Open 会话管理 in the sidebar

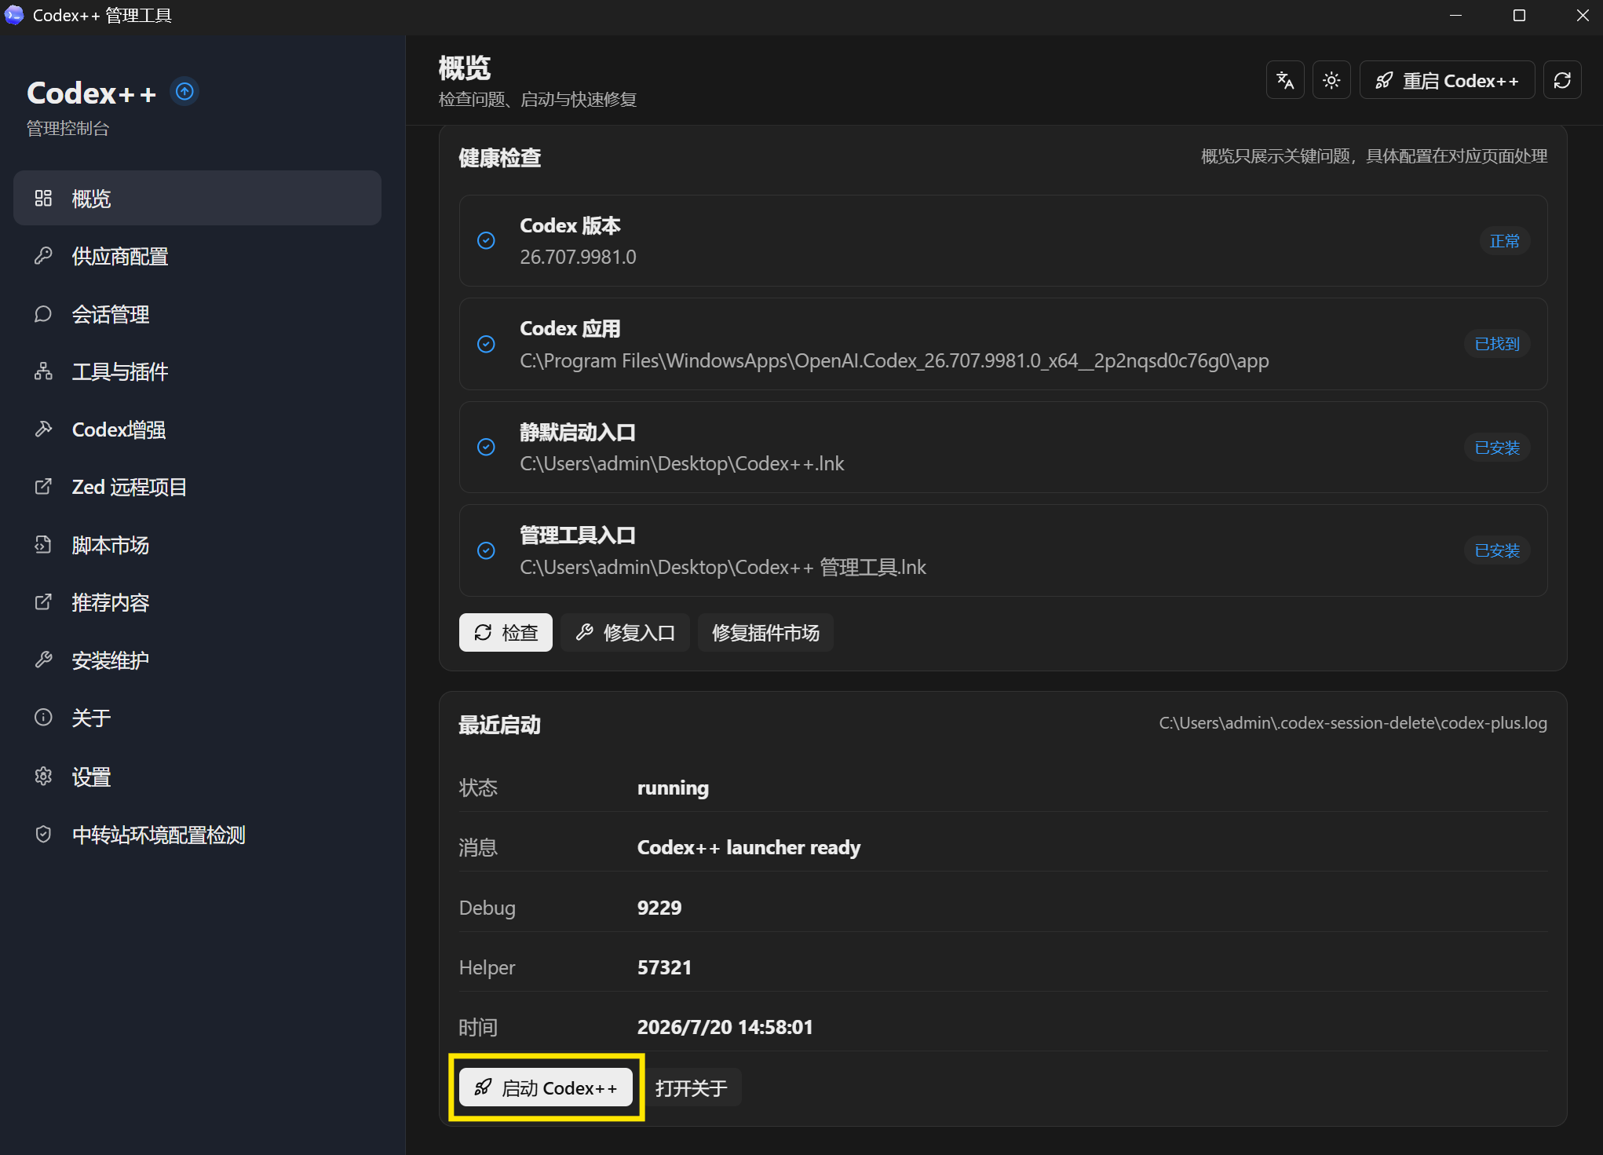(x=197, y=314)
